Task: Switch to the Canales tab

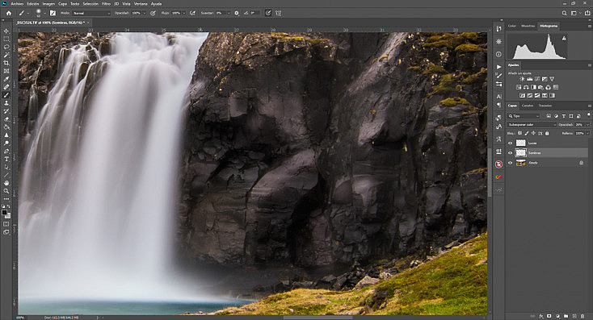Action: click(528, 106)
